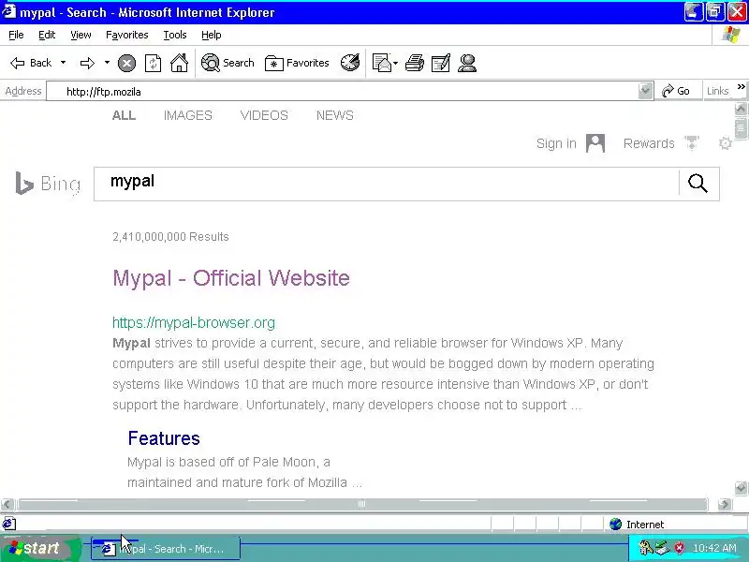Open the Features sublink
Screen dimensions: 749x562
tap(164, 438)
